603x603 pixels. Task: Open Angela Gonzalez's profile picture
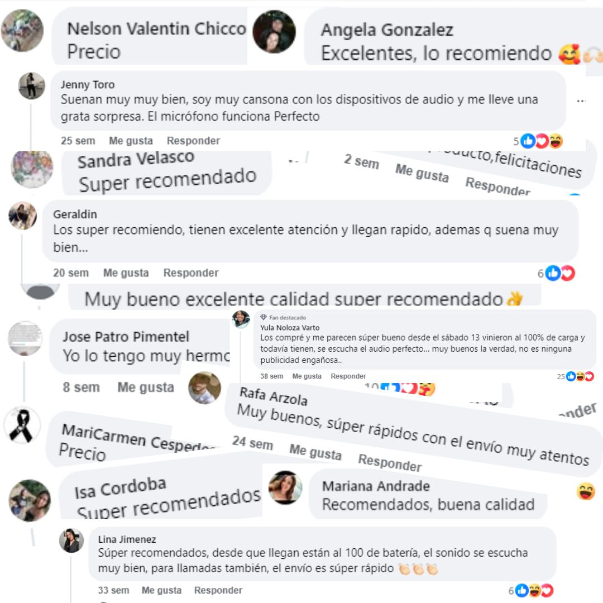(x=274, y=31)
